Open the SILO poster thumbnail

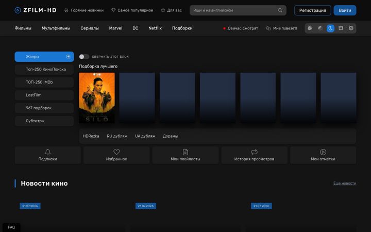pos(97,98)
